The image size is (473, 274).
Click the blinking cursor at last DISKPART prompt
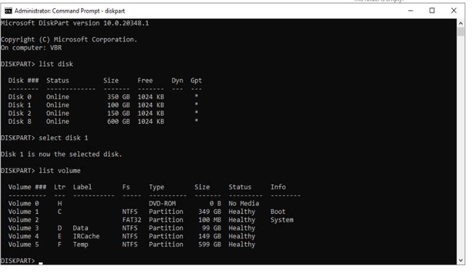click(41, 261)
